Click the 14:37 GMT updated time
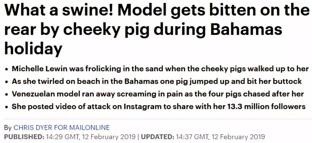This screenshot has height=143, width=312. 193,137
